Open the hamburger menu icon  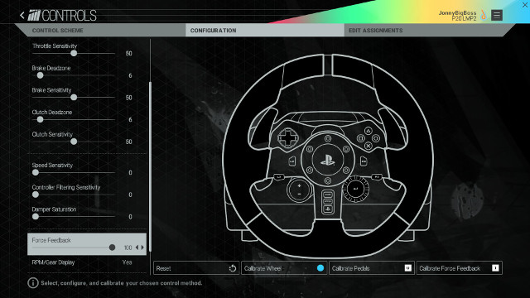[497, 15]
